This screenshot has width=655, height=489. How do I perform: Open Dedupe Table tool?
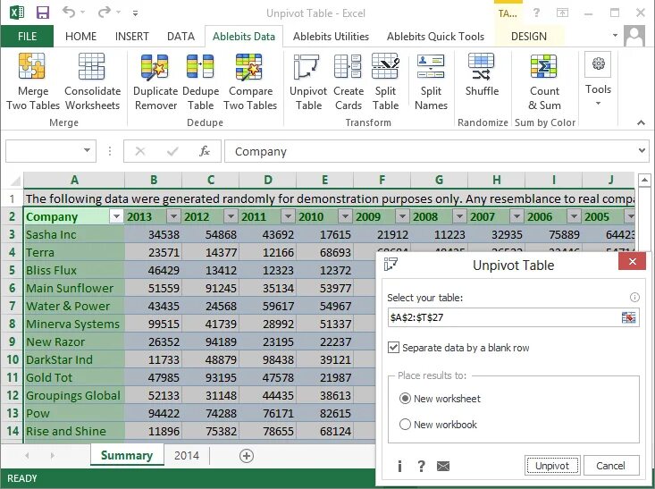pos(200,82)
